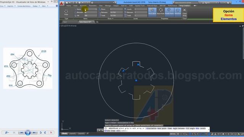Open the Grabar menu in Photo Viewer

point(36,6)
